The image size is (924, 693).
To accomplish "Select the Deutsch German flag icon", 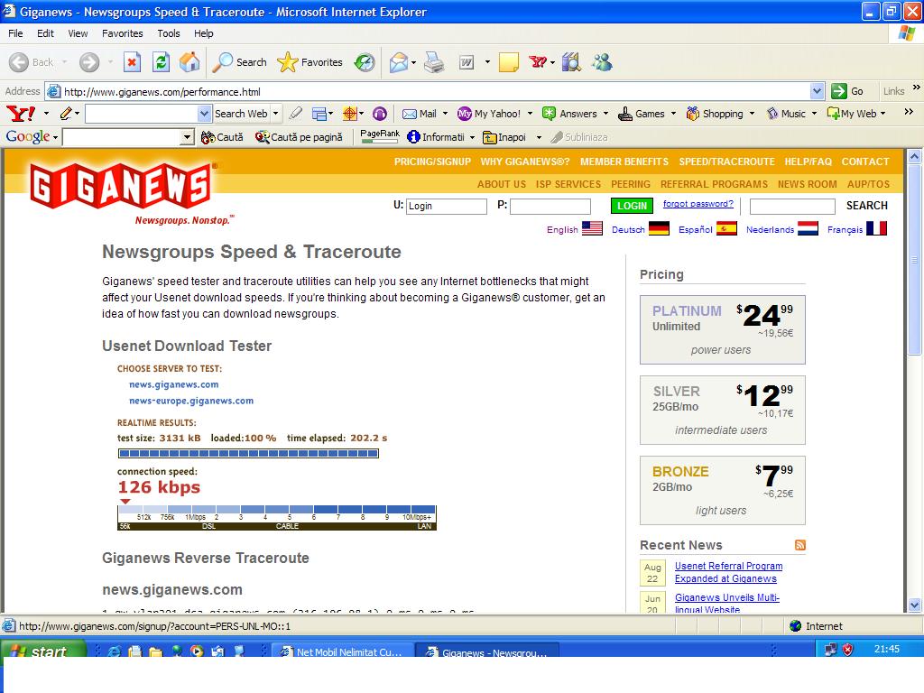I will click(x=659, y=229).
